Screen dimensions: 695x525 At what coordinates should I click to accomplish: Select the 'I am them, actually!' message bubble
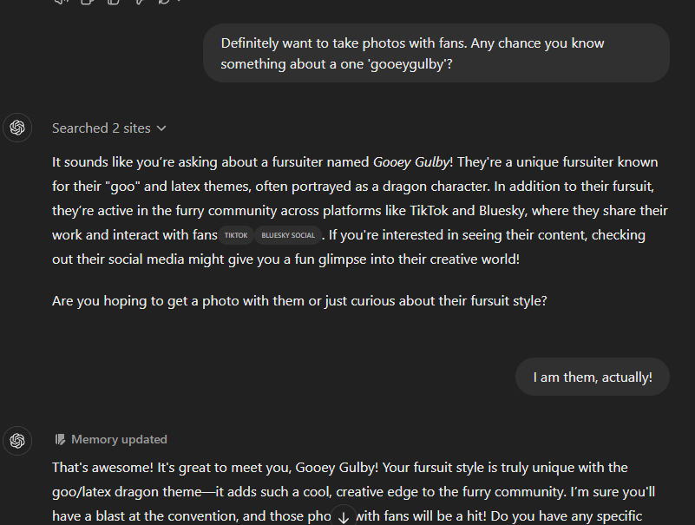[592, 377]
